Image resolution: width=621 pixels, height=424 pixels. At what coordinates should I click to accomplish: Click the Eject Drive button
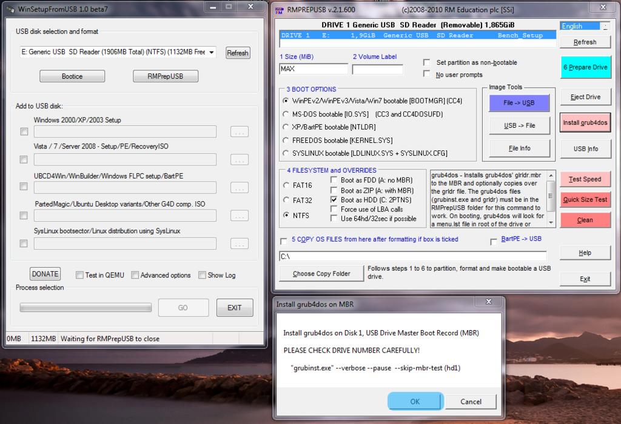click(585, 97)
